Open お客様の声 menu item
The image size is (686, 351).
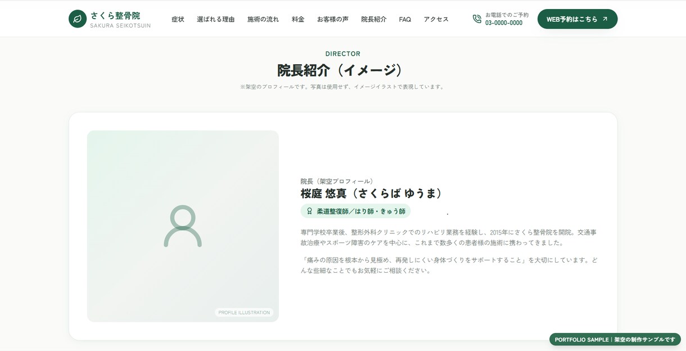333,19
